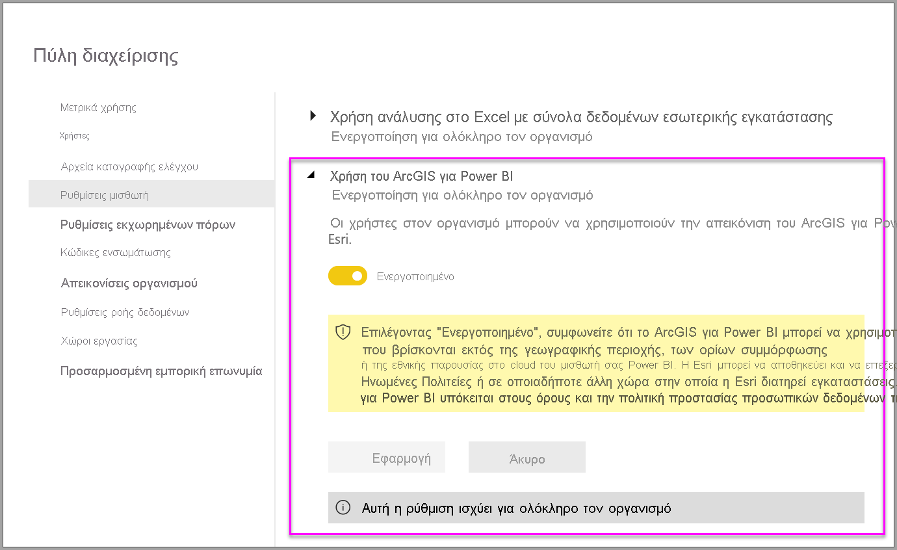Open Χώροι εργασίας in the sidebar
The height and width of the screenshot is (550, 897).
click(x=99, y=341)
